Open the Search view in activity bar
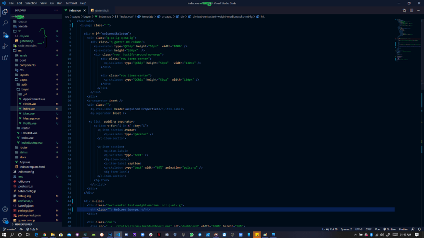This screenshot has width=424, height=238. [5, 23]
